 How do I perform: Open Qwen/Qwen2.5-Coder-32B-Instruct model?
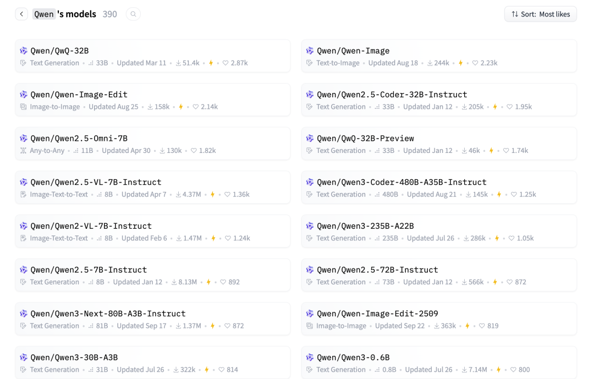pyautogui.click(x=439, y=100)
